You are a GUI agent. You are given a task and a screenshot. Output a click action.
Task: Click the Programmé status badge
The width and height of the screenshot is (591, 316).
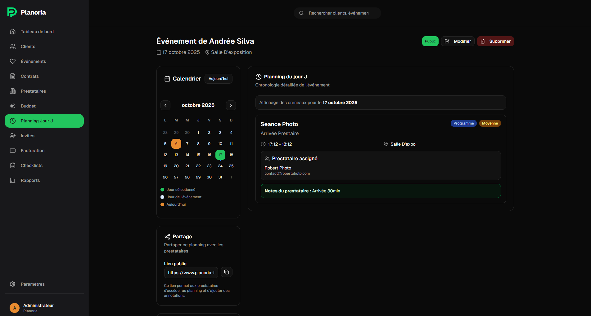click(464, 123)
